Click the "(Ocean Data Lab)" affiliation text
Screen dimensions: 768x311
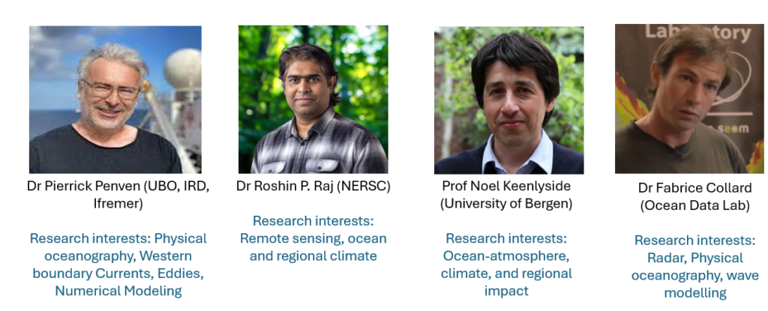[x=694, y=205]
